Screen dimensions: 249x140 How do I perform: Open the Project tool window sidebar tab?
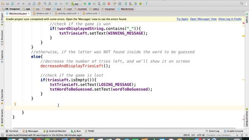point(2,19)
